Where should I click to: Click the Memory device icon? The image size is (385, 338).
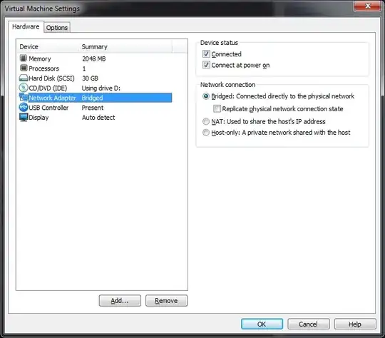24,58
